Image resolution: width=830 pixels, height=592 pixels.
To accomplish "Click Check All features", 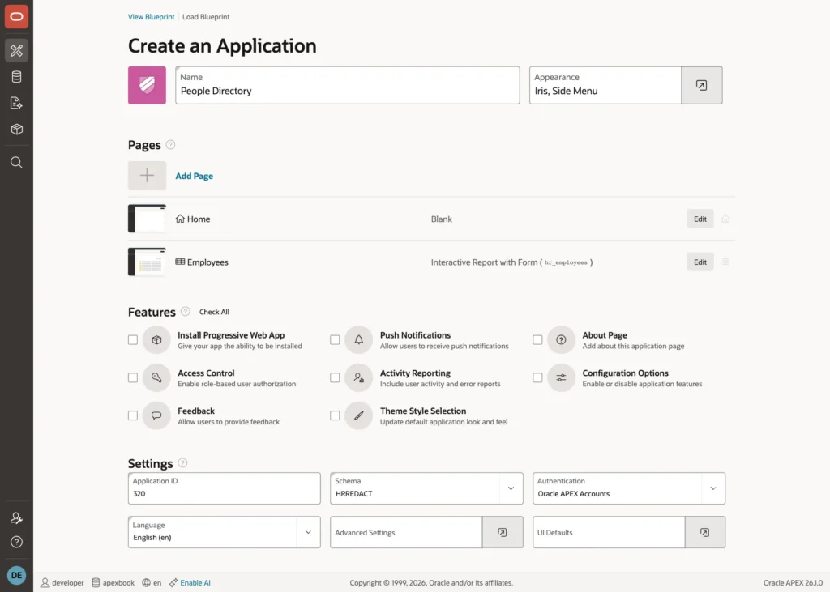I will (214, 312).
